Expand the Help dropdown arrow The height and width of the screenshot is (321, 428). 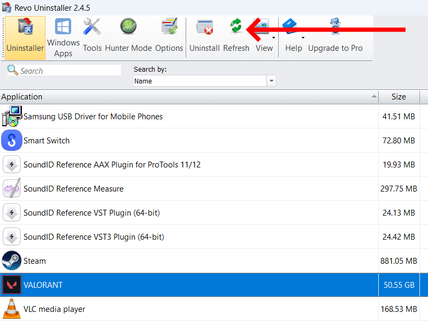tap(303, 37)
